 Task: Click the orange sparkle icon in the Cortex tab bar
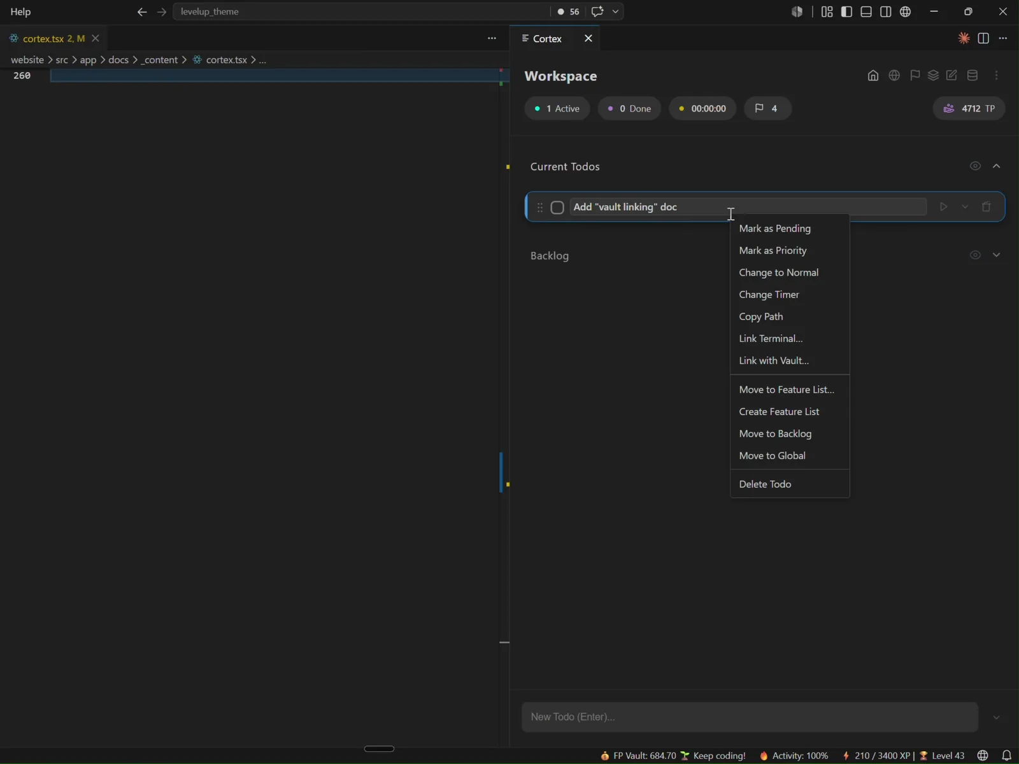click(964, 38)
